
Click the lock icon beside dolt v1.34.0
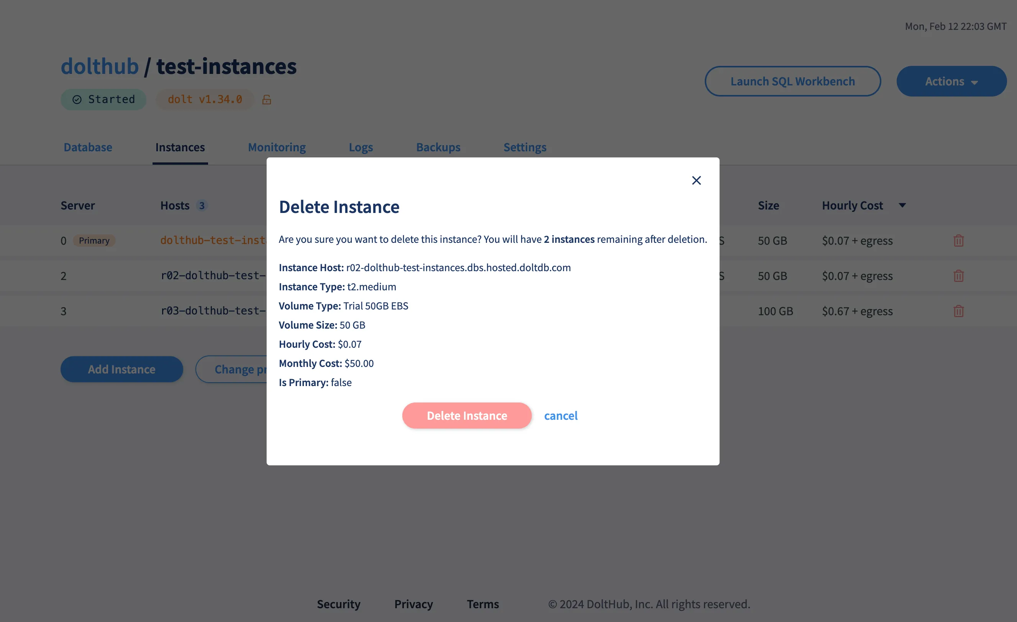tap(267, 100)
